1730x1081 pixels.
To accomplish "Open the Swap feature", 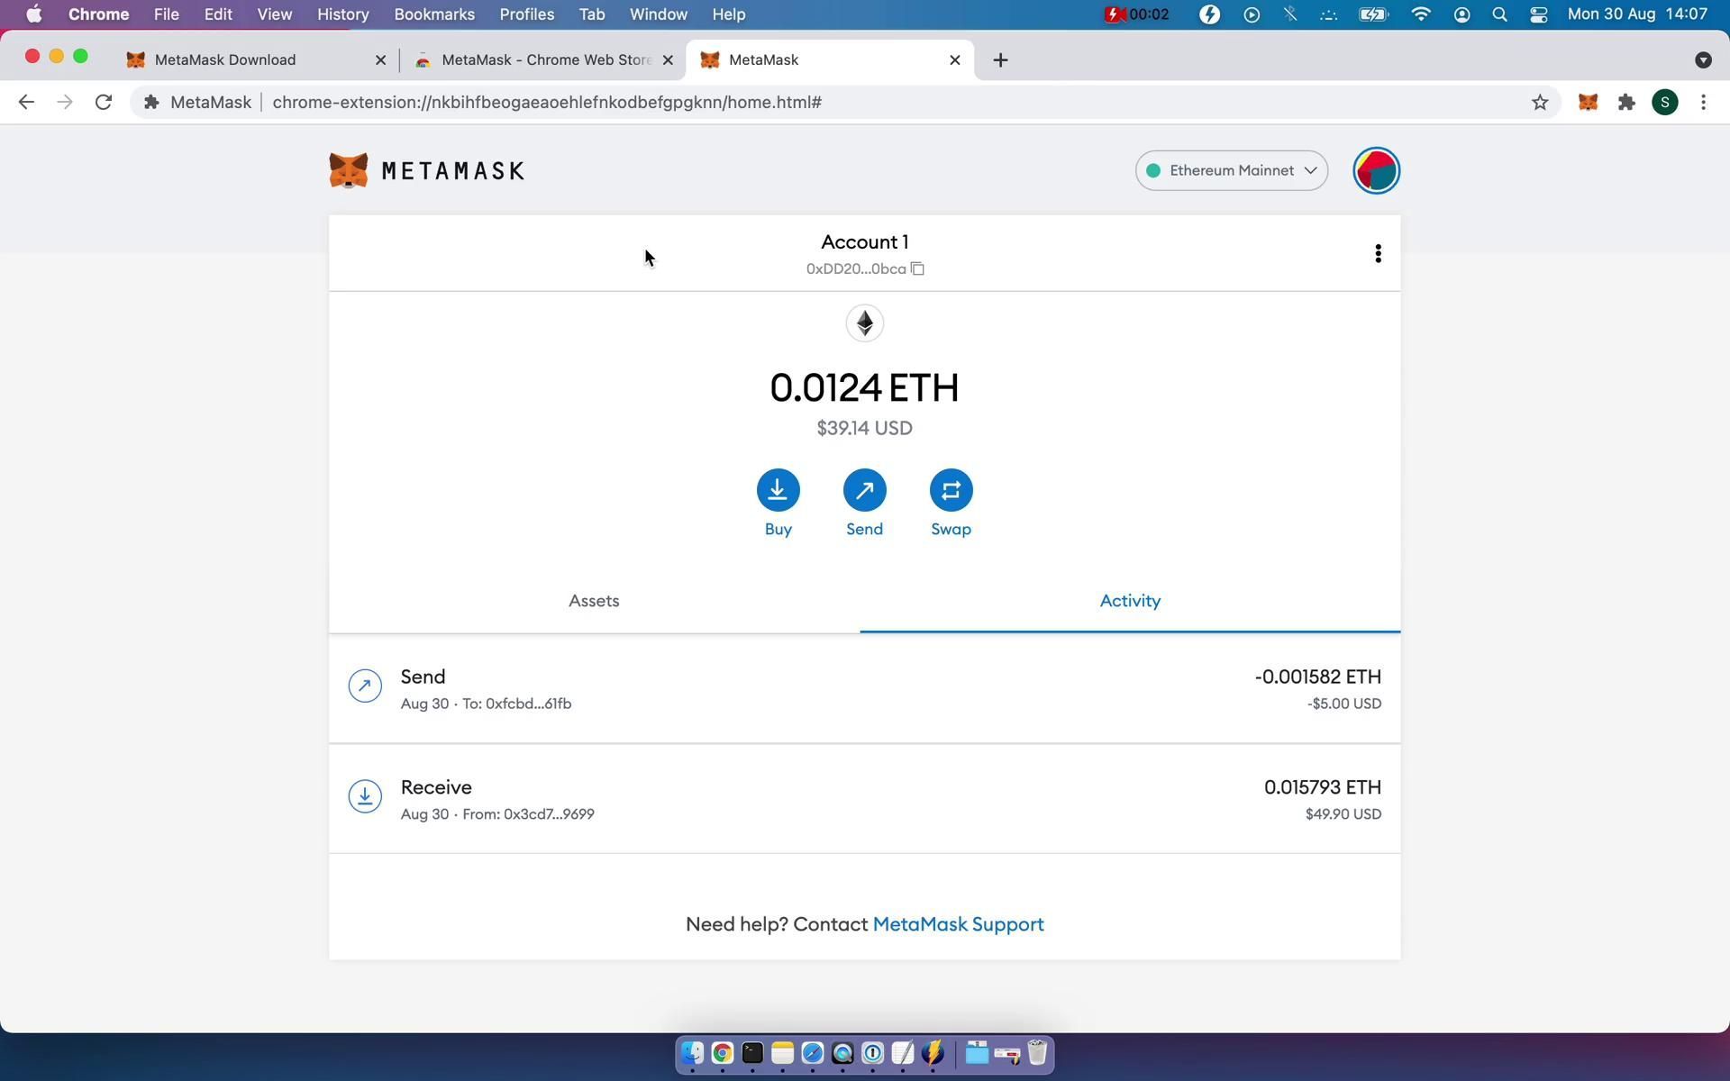I will pos(950,489).
